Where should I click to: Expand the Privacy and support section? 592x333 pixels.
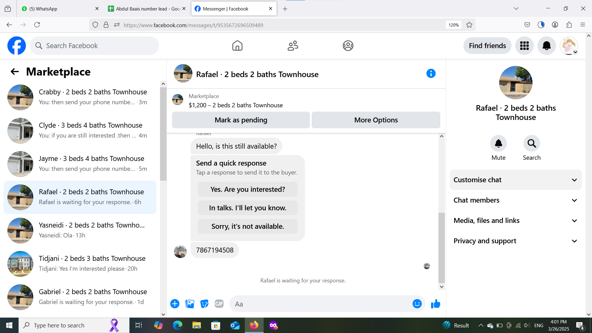click(516, 241)
